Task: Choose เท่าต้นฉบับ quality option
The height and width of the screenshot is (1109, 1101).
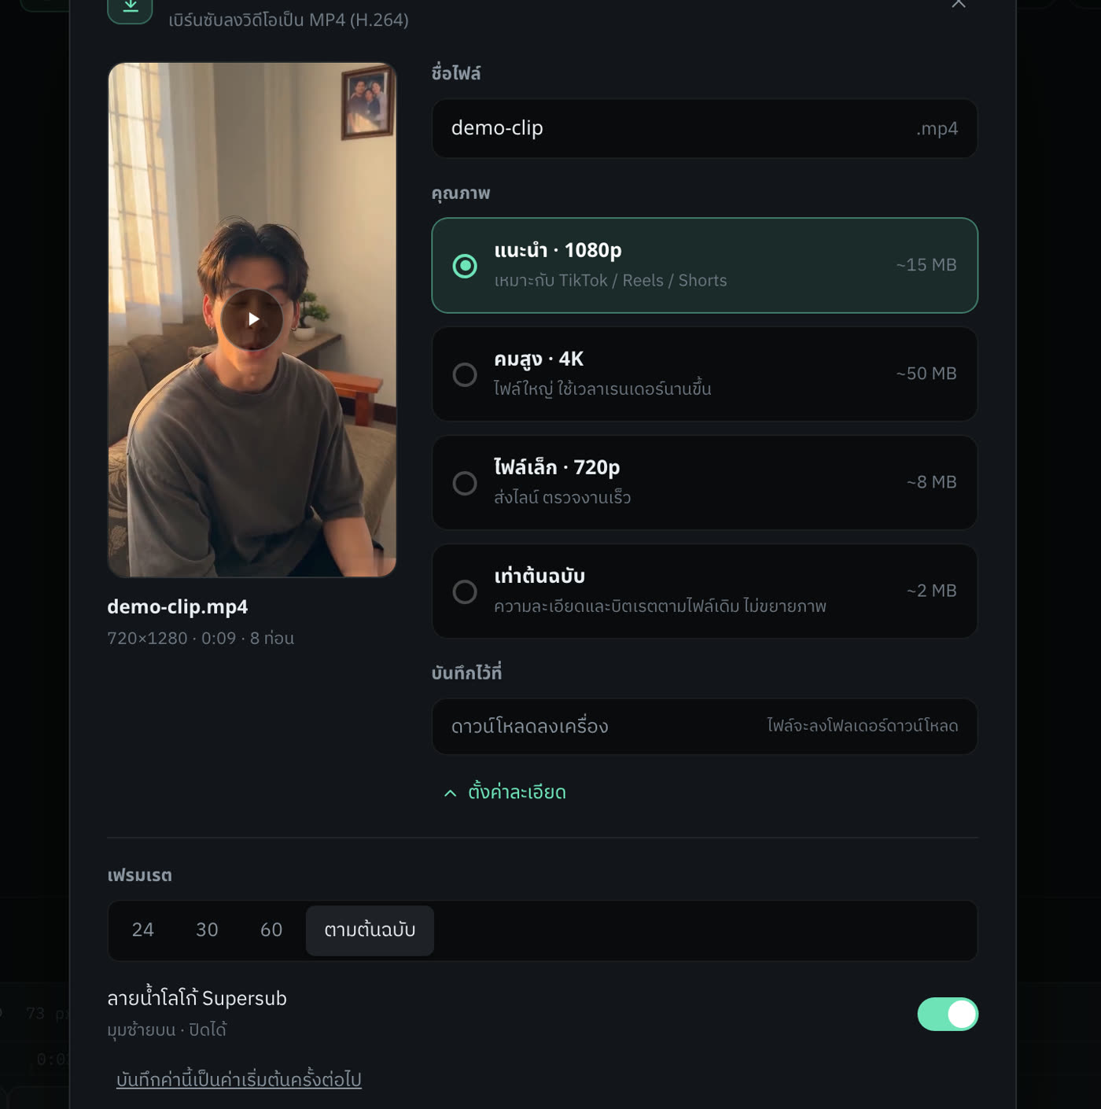Action: click(x=704, y=591)
